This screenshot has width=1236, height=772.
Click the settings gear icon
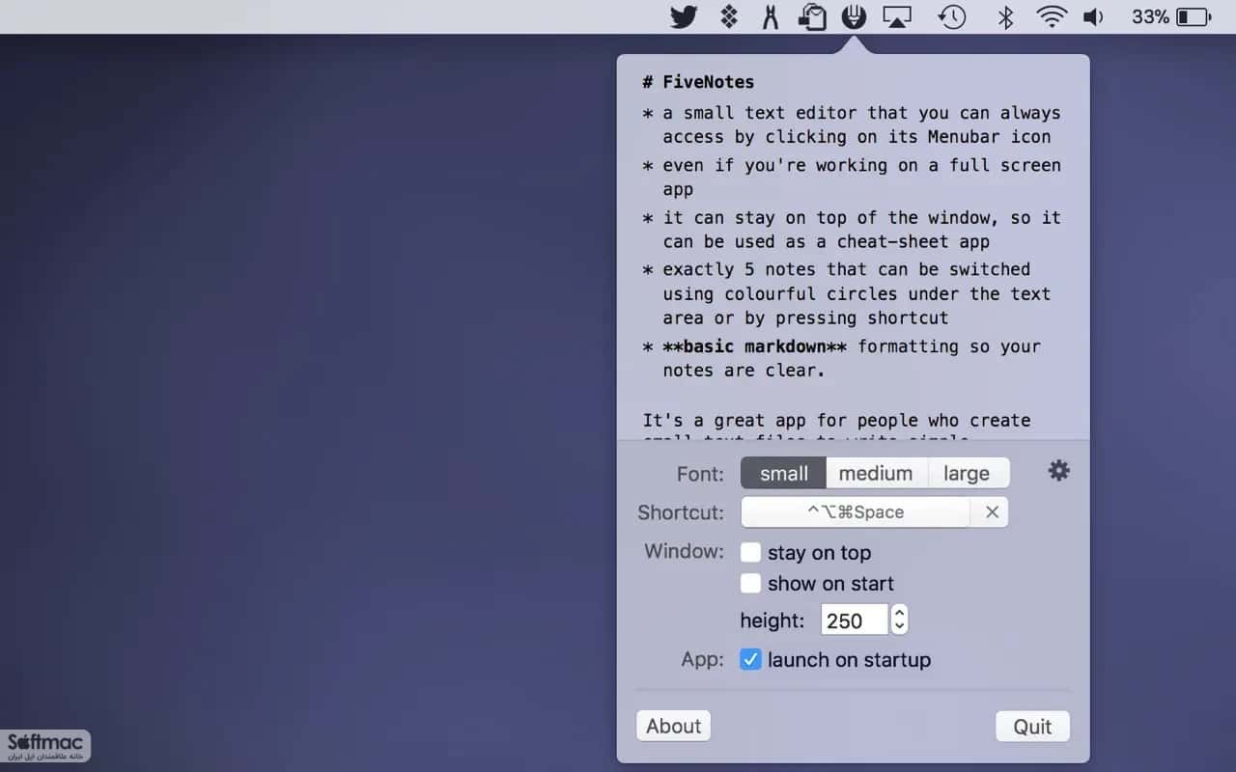[x=1059, y=471]
